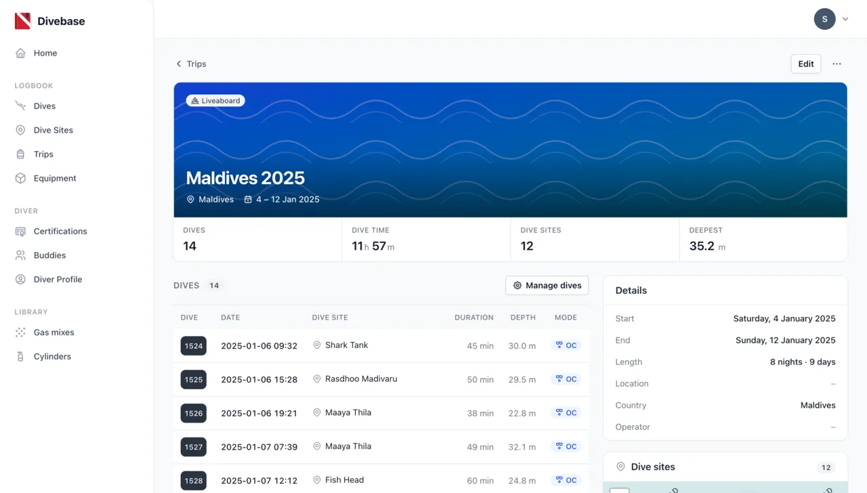Click the Maldives 2025 trip title
This screenshot has width=867, height=493.
pyautogui.click(x=245, y=178)
